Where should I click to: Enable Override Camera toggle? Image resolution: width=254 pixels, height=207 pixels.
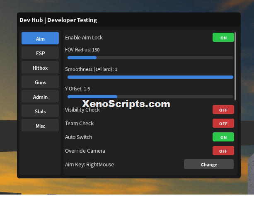click(223, 151)
